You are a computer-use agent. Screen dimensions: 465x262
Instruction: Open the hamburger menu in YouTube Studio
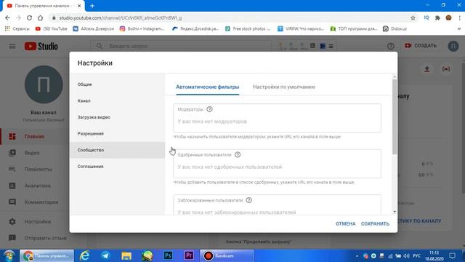[12, 46]
